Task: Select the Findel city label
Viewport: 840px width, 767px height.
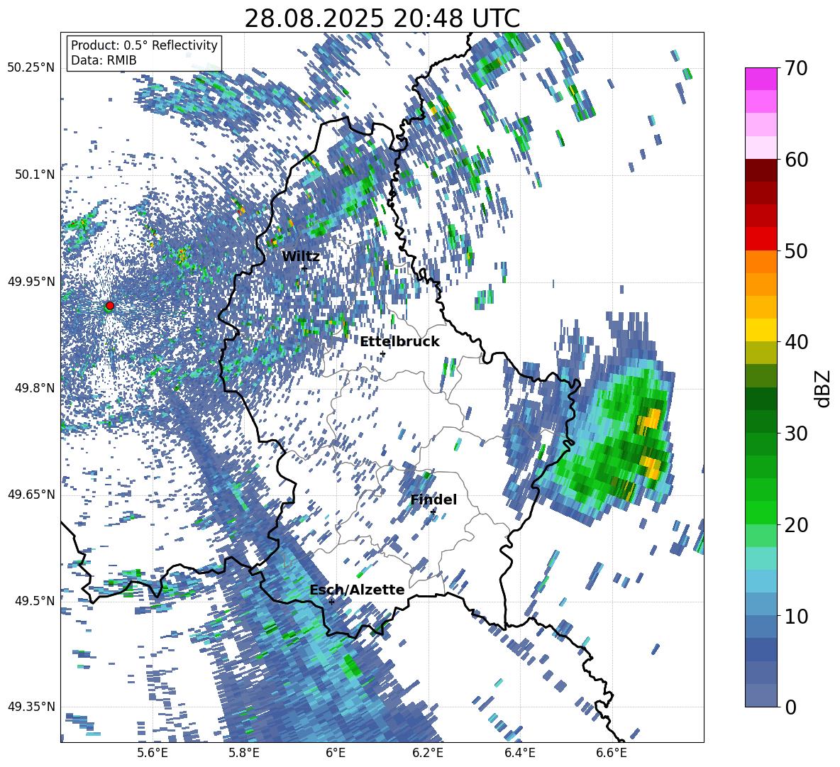Action: click(x=433, y=500)
